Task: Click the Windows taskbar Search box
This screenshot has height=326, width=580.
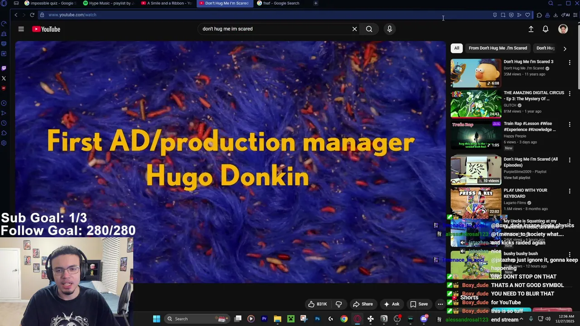Action: (x=197, y=319)
